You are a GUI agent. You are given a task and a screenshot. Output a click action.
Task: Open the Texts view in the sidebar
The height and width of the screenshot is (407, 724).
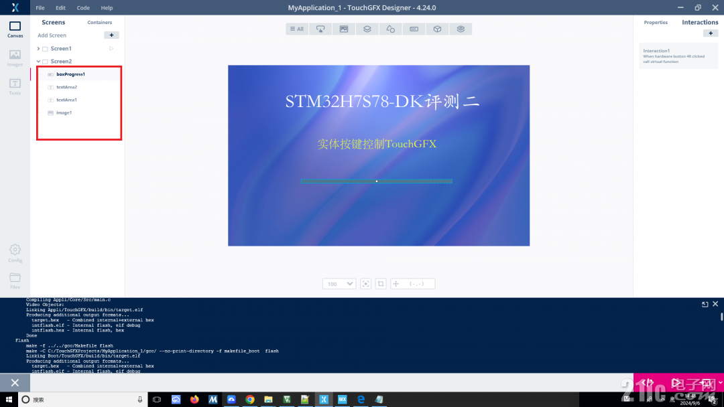pyautogui.click(x=15, y=86)
